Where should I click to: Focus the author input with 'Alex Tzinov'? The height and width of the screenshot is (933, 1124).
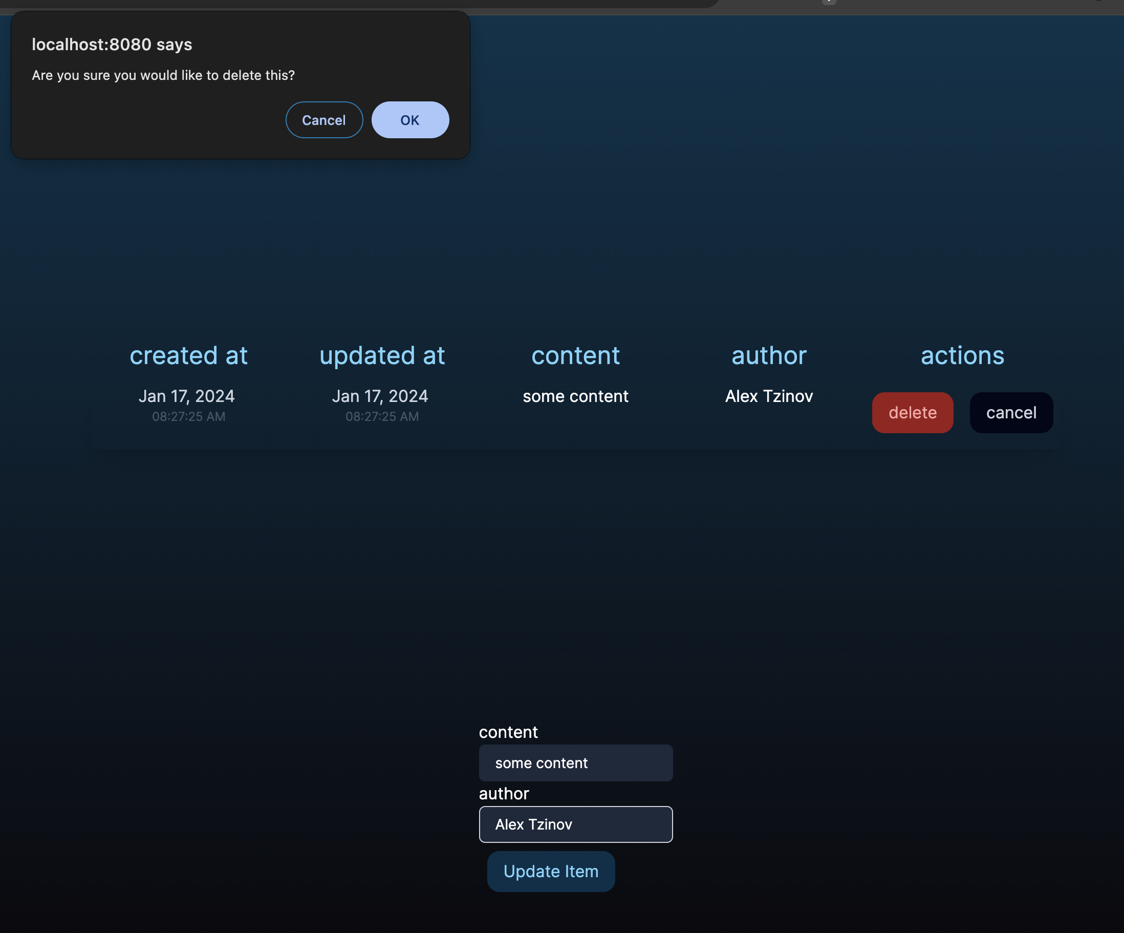575,824
